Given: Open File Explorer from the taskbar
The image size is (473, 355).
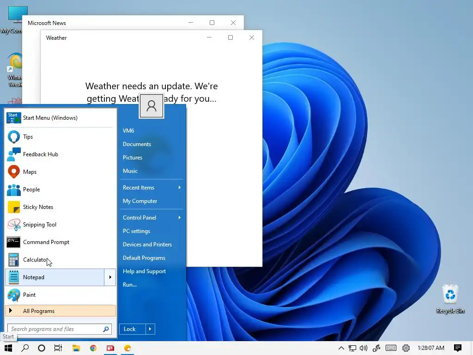Looking at the screenshot, I should 76,348.
